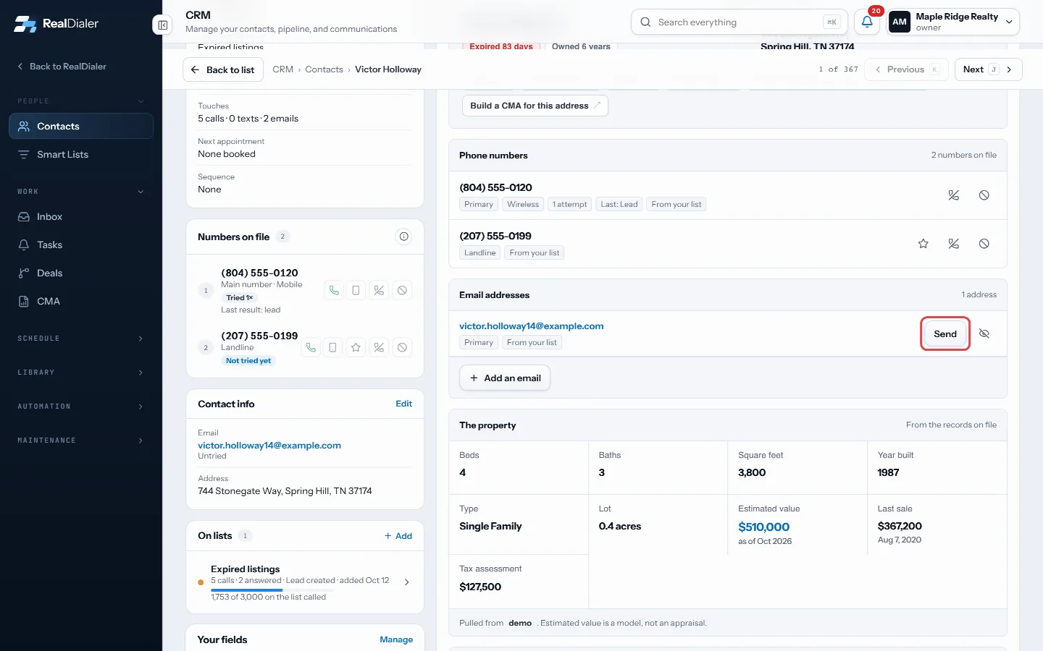Viewport: 1043px width, 651px height.
Task: Click Send button for email
Action: (x=945, y=333)
